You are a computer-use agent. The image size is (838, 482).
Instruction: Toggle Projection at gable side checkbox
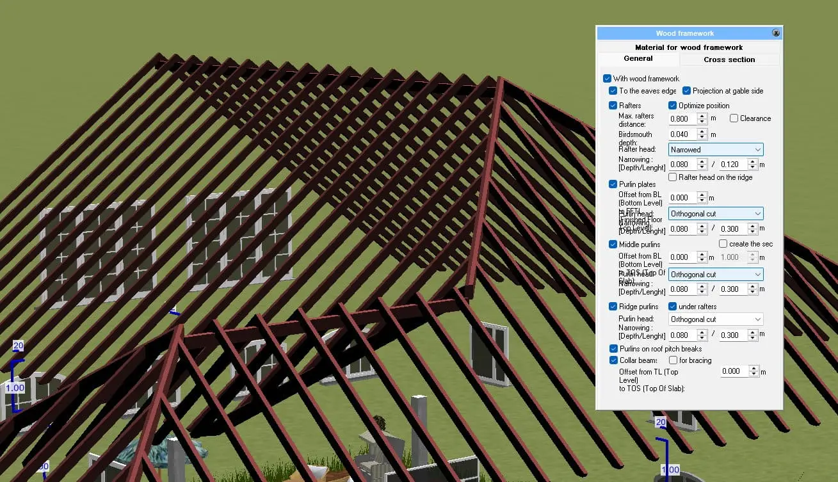point(686,91)
